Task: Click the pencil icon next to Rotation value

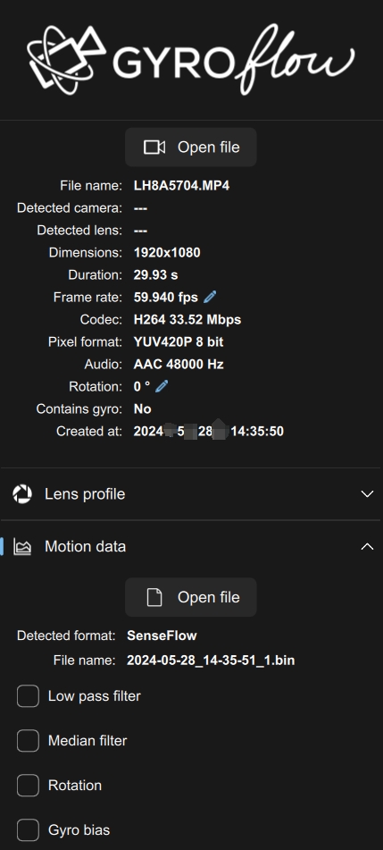Action: pos(162,386)
